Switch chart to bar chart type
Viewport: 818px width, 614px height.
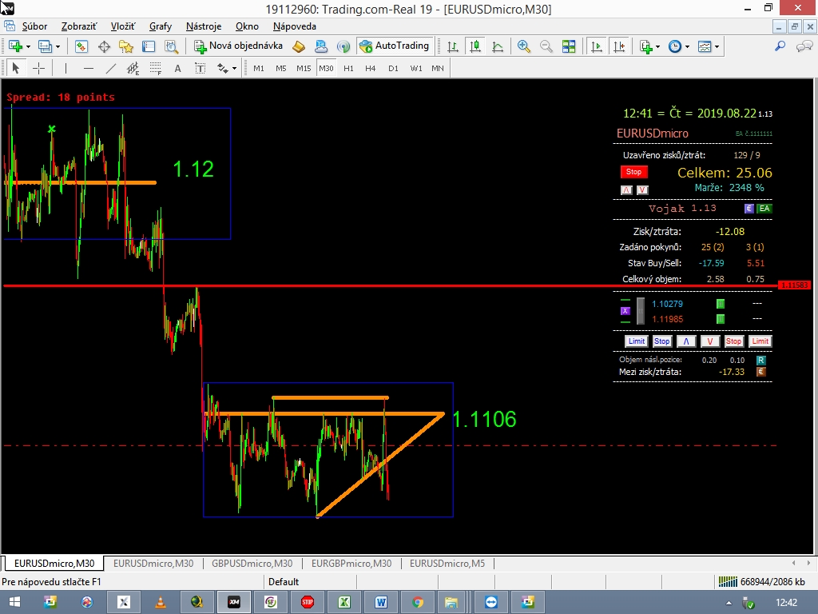(x=453, y=46)
